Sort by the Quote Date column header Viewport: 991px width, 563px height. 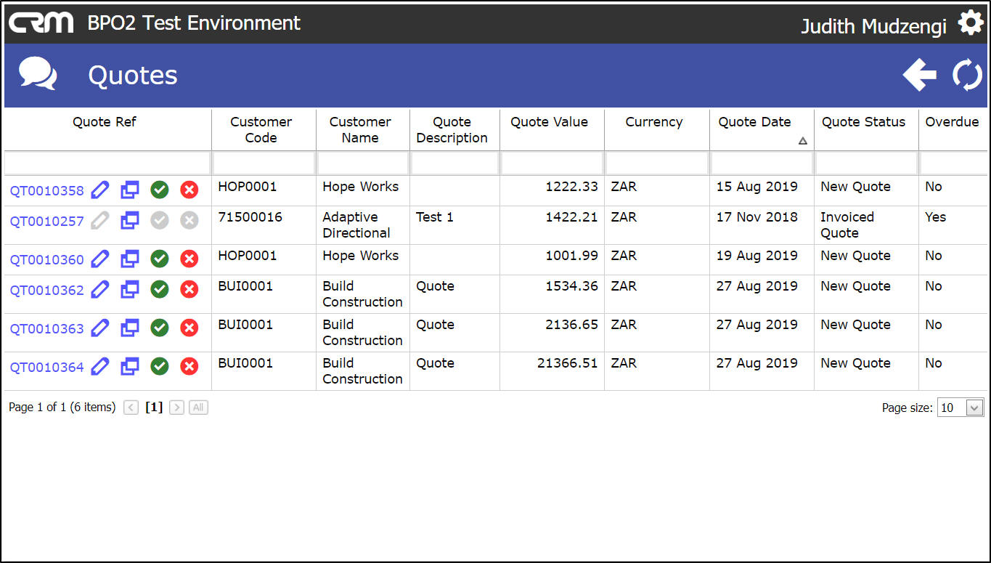coord(754,122)
